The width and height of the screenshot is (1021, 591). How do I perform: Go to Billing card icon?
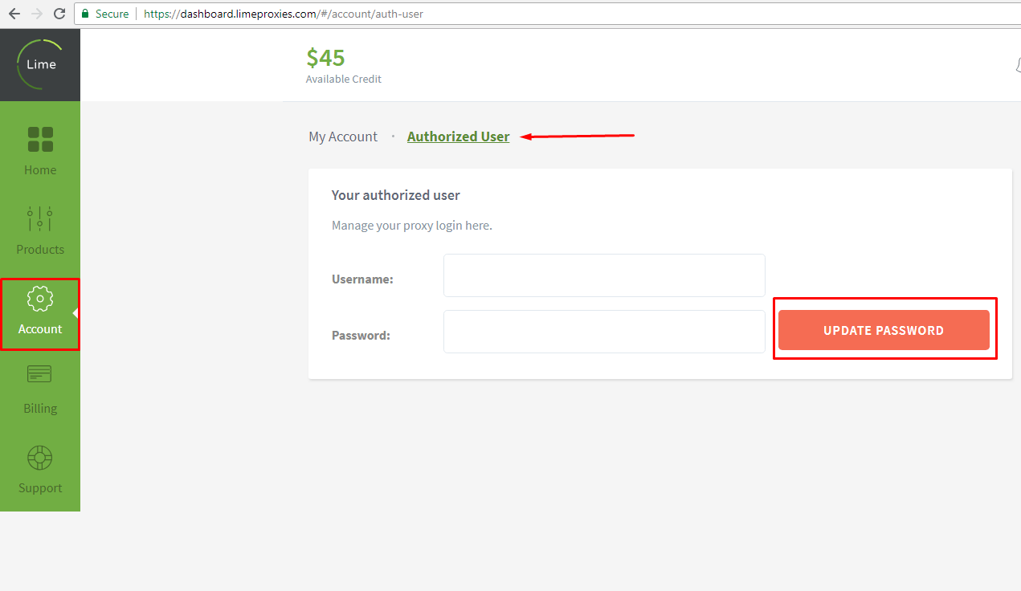(39, 374)
